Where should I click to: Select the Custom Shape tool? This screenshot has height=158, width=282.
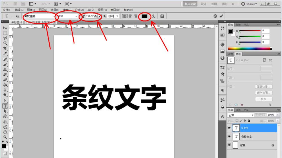click(5, 116)
